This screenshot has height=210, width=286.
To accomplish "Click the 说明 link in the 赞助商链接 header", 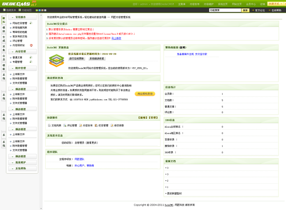I will click(183, 47).
